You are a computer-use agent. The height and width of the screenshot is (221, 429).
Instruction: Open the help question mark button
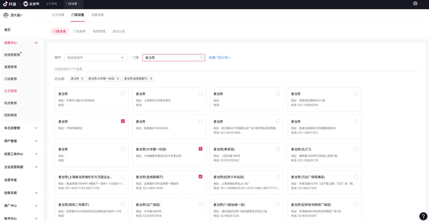pos(423,216)
